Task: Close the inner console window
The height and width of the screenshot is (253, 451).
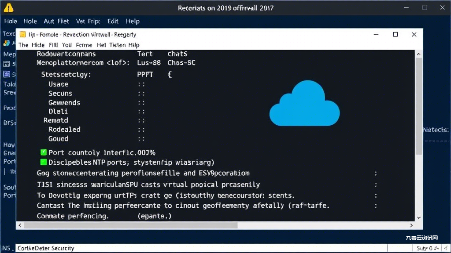Action: pyautogui.click(x=414, y=34)
